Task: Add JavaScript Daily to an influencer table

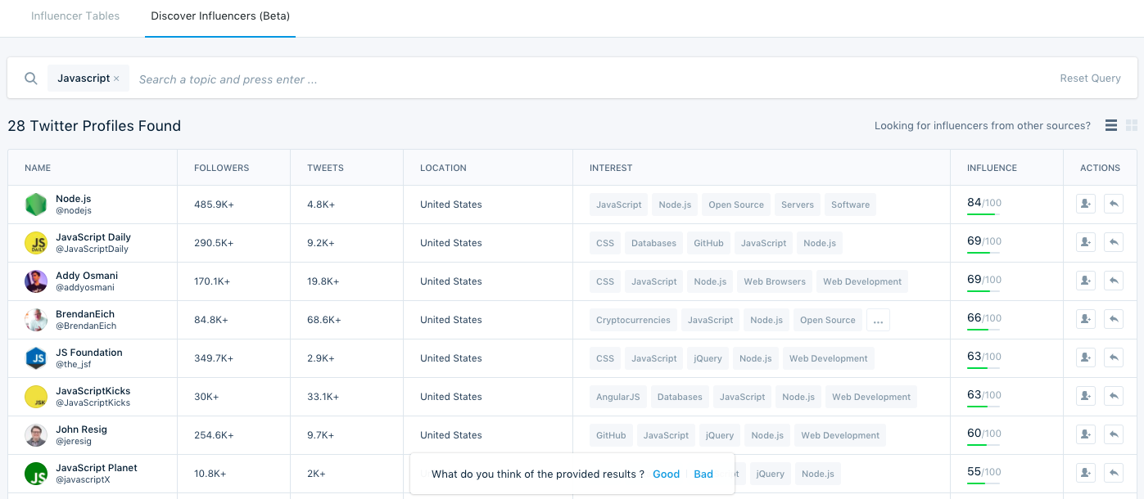Action: click(1086, 242)
